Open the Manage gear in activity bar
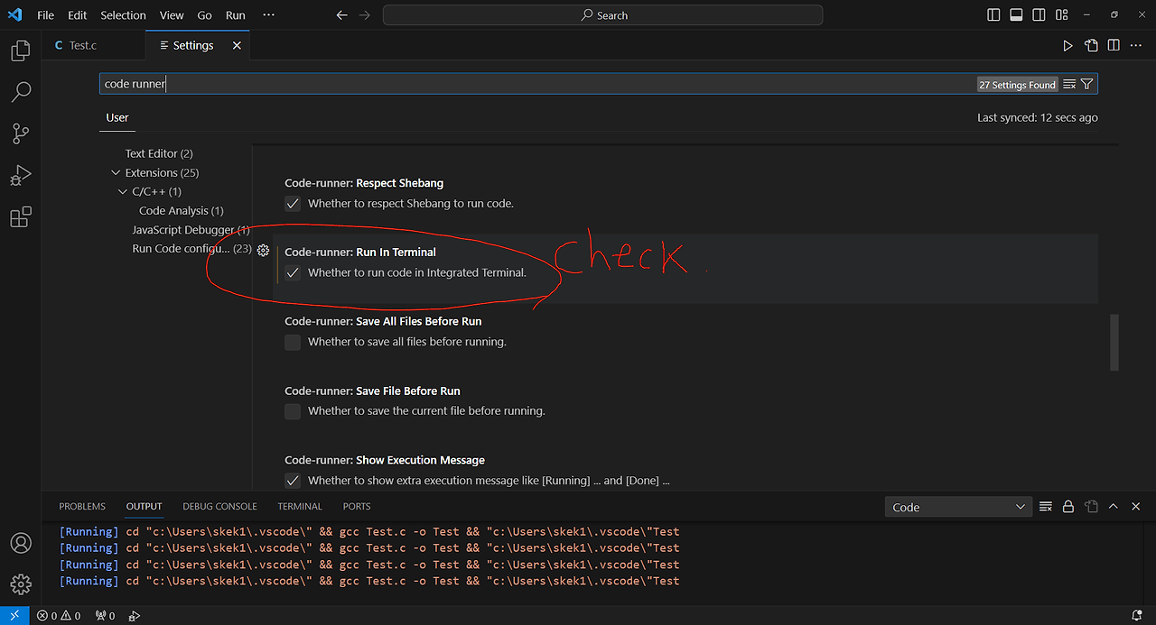1156x625 pixels. point(20,584)
